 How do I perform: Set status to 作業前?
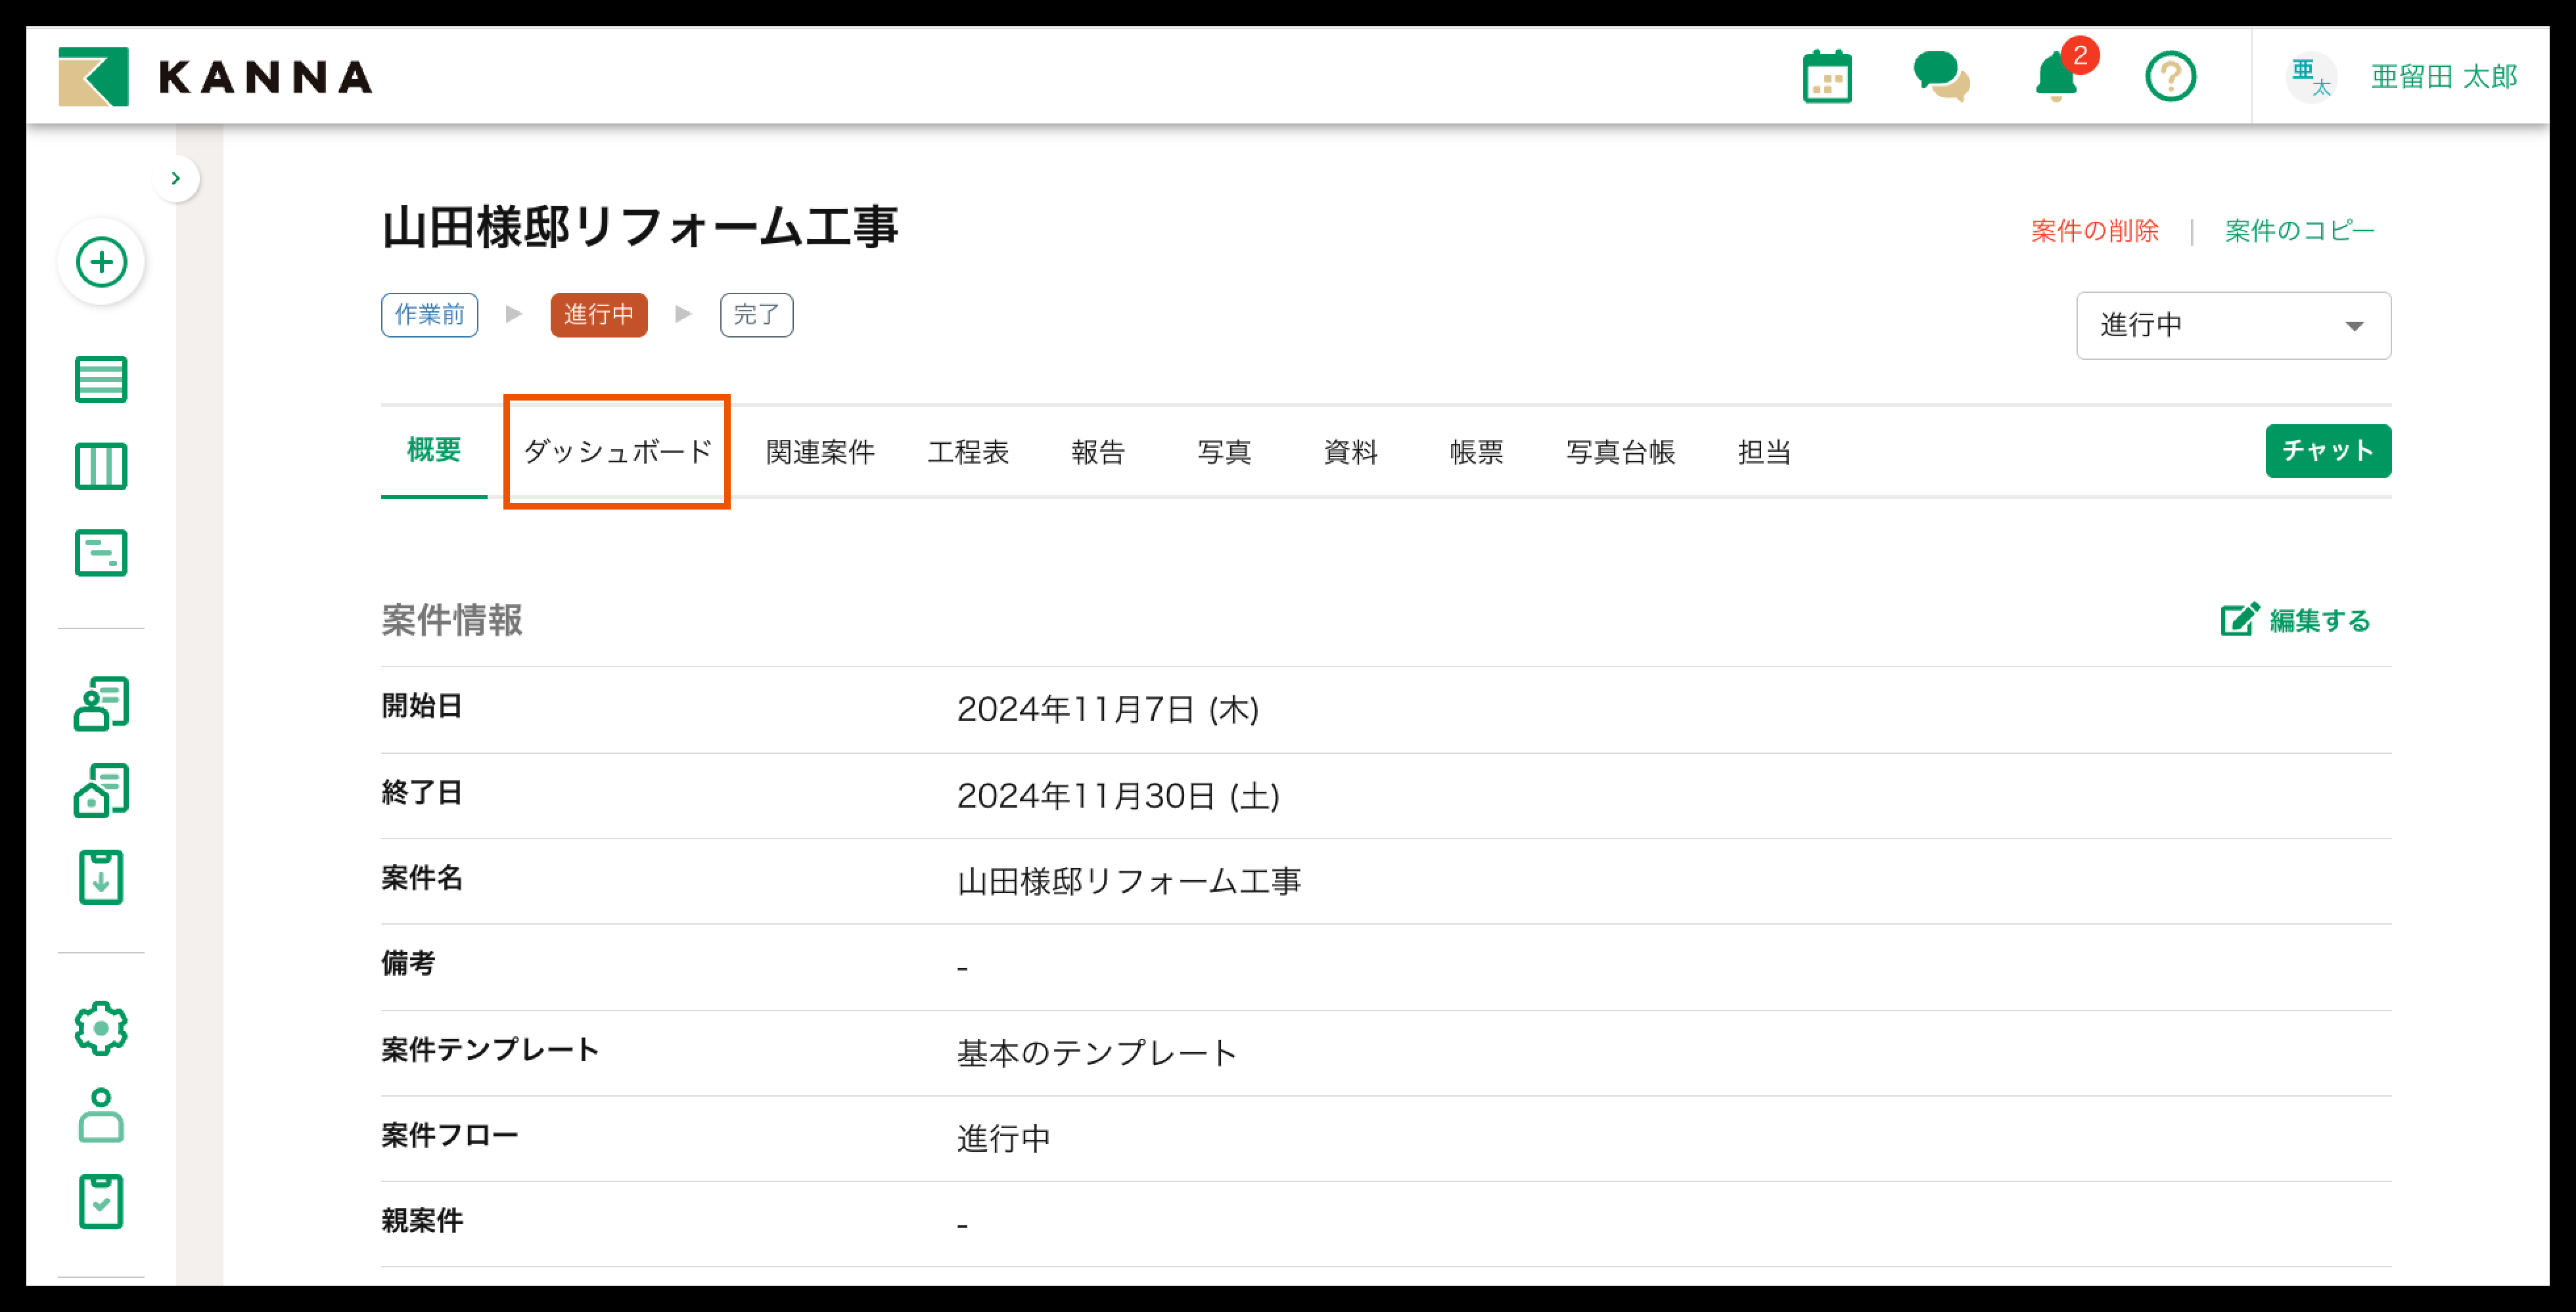point(429,315)
